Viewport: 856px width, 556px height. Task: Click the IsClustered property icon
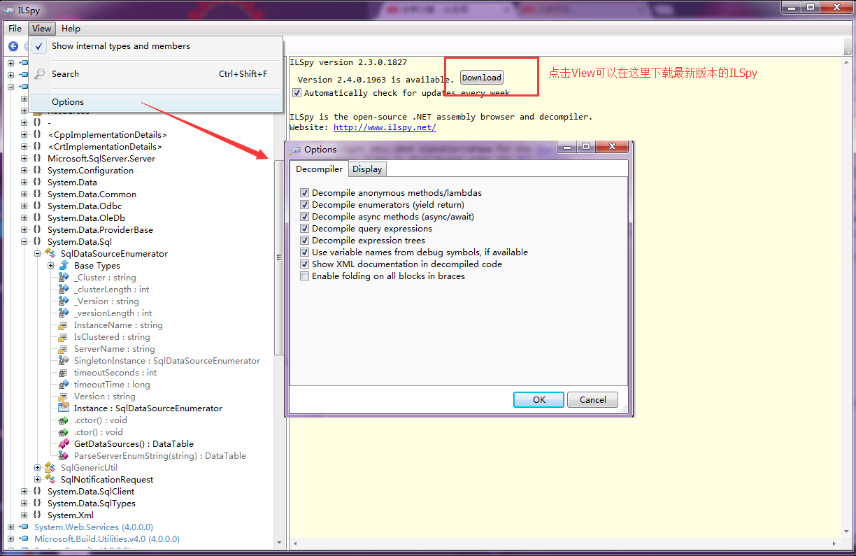click(64, 336)
